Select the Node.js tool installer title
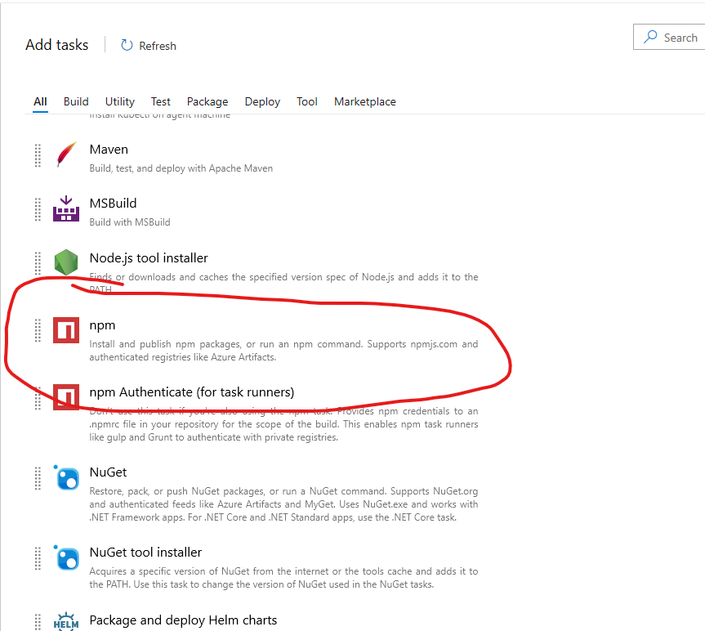The image size is (705, 631). pyautogui.click(x=149, y=258)
